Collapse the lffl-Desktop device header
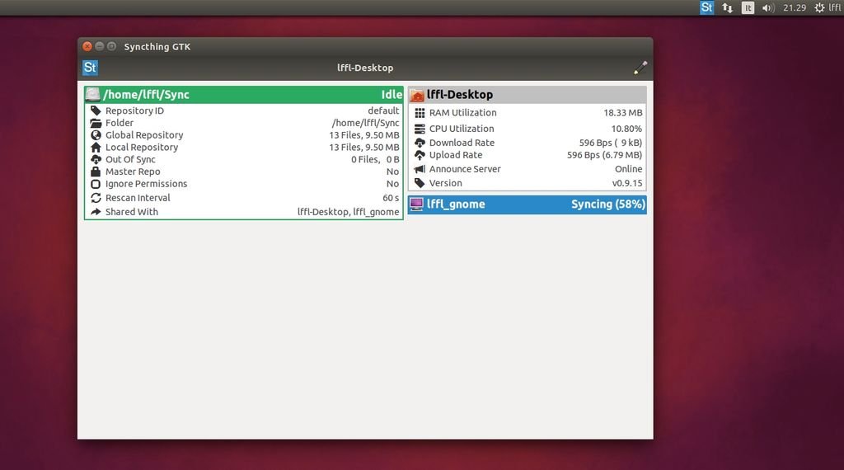844x470 pixels. click(x=527, y=95)
